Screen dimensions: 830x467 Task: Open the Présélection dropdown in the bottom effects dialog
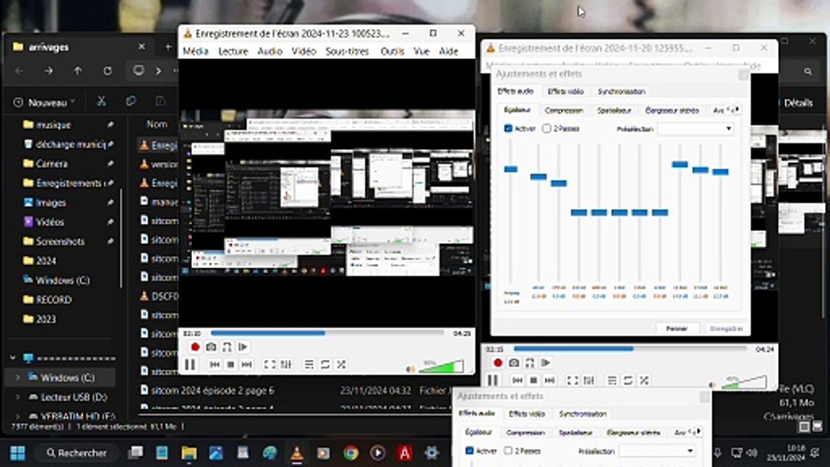tap(656, 451)
